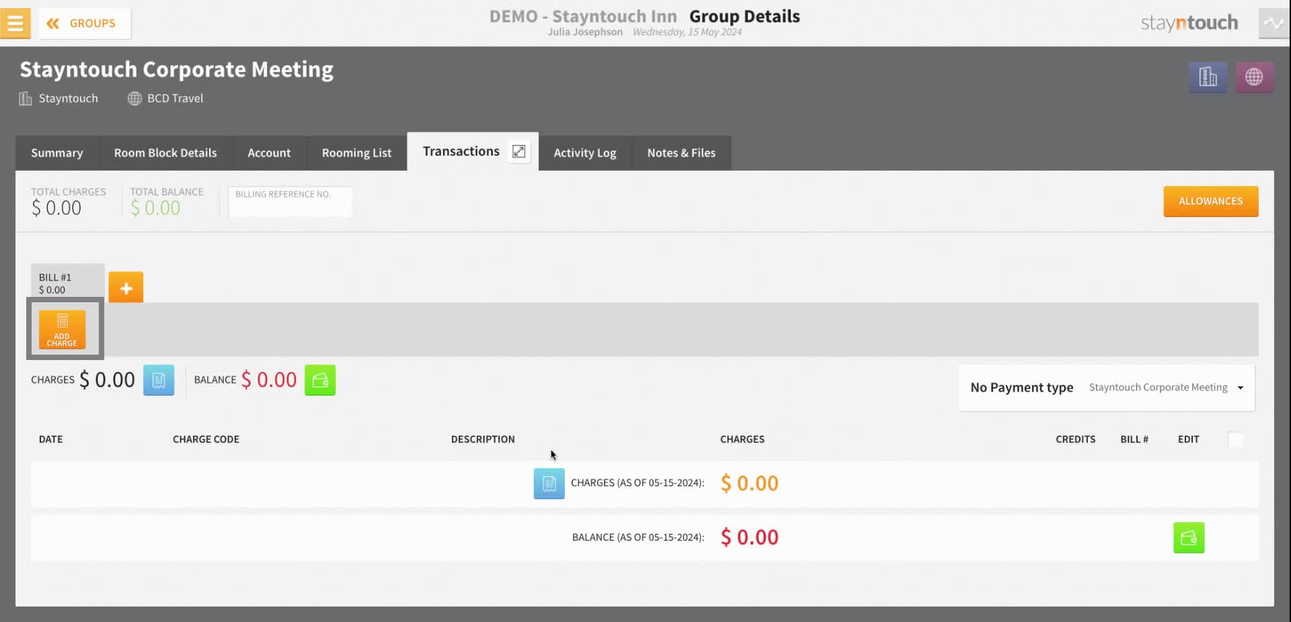Click the DATE column header
The width and height of the screenshot is (1291, 622).
tap(50, 439)
